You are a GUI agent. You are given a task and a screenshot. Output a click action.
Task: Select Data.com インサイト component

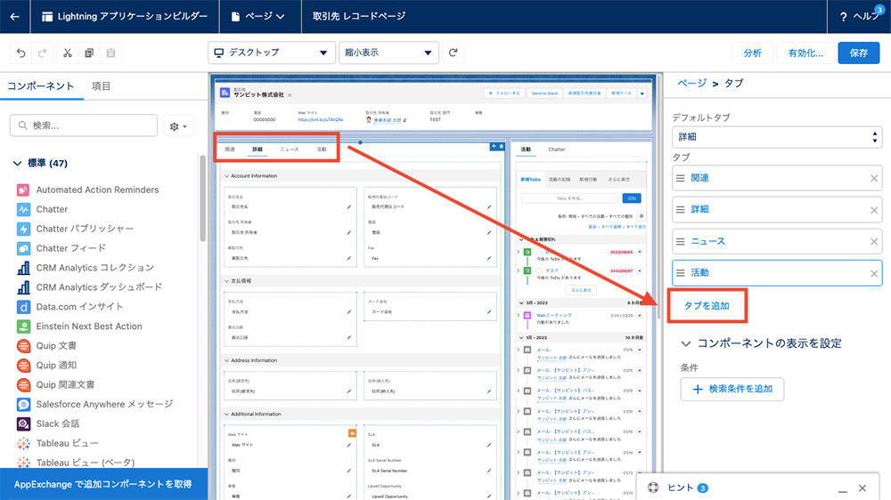(79, 306)
